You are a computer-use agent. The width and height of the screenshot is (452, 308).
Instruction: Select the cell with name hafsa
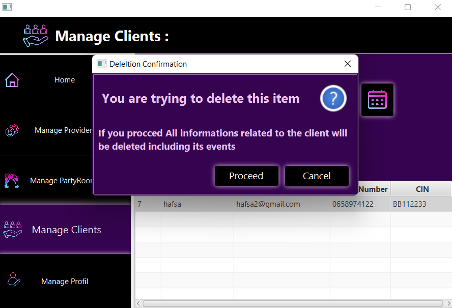click(197, 204)
